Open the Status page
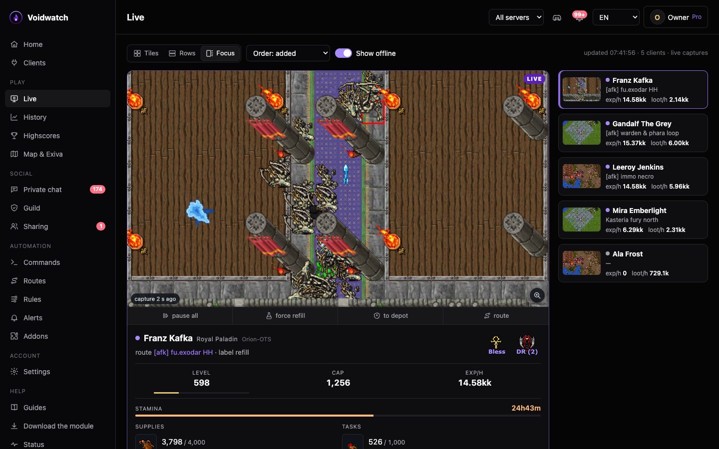The width and height of the screenshot is (719, 449). [57, 444]
